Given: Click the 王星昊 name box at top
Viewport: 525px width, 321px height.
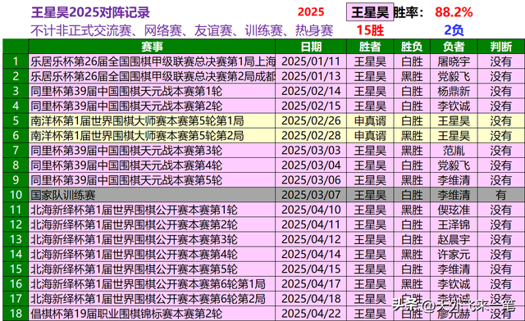Looking at the screenshot, I should (x=370, y=13).
